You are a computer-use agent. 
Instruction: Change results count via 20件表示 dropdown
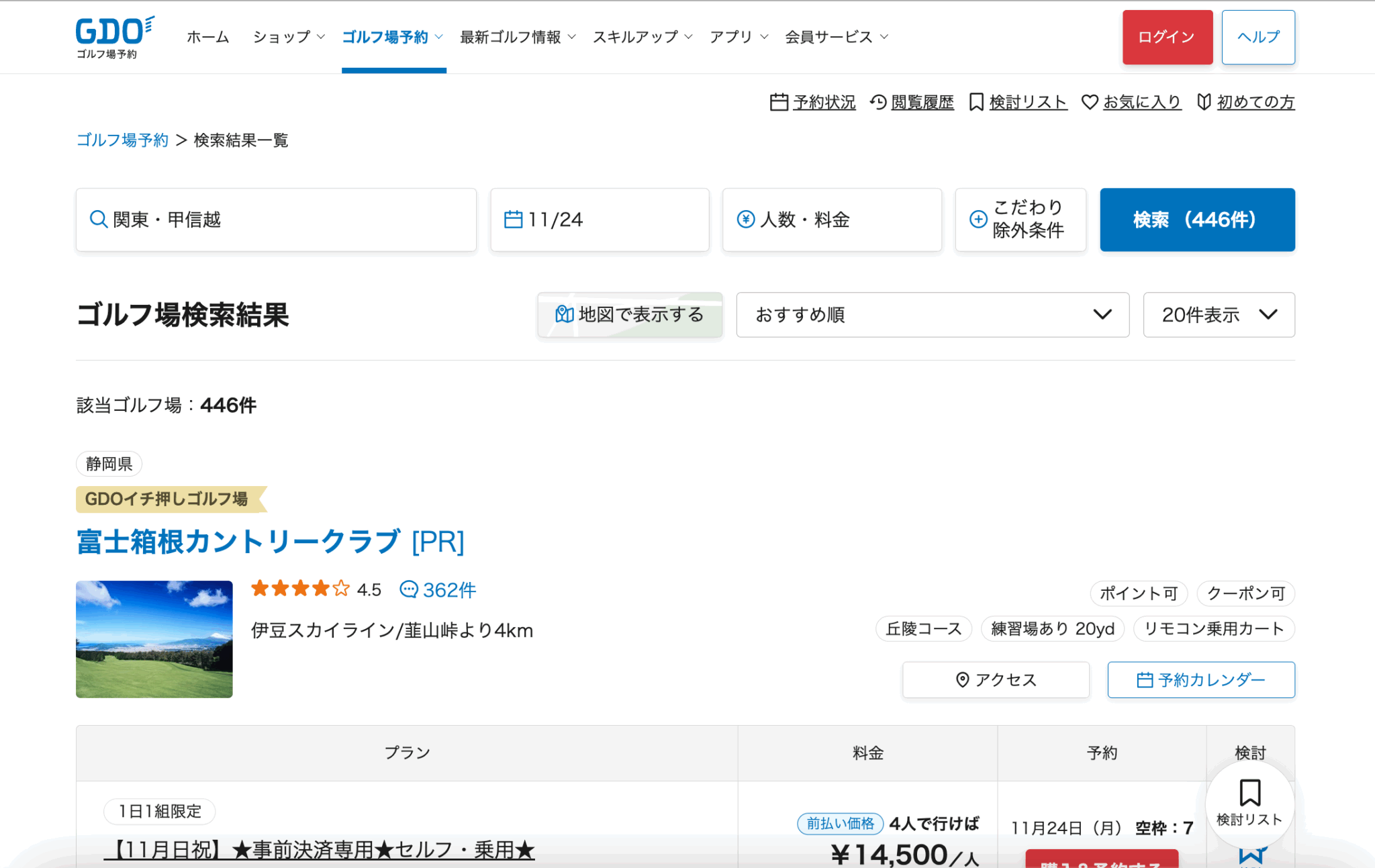coord(1219,315)
